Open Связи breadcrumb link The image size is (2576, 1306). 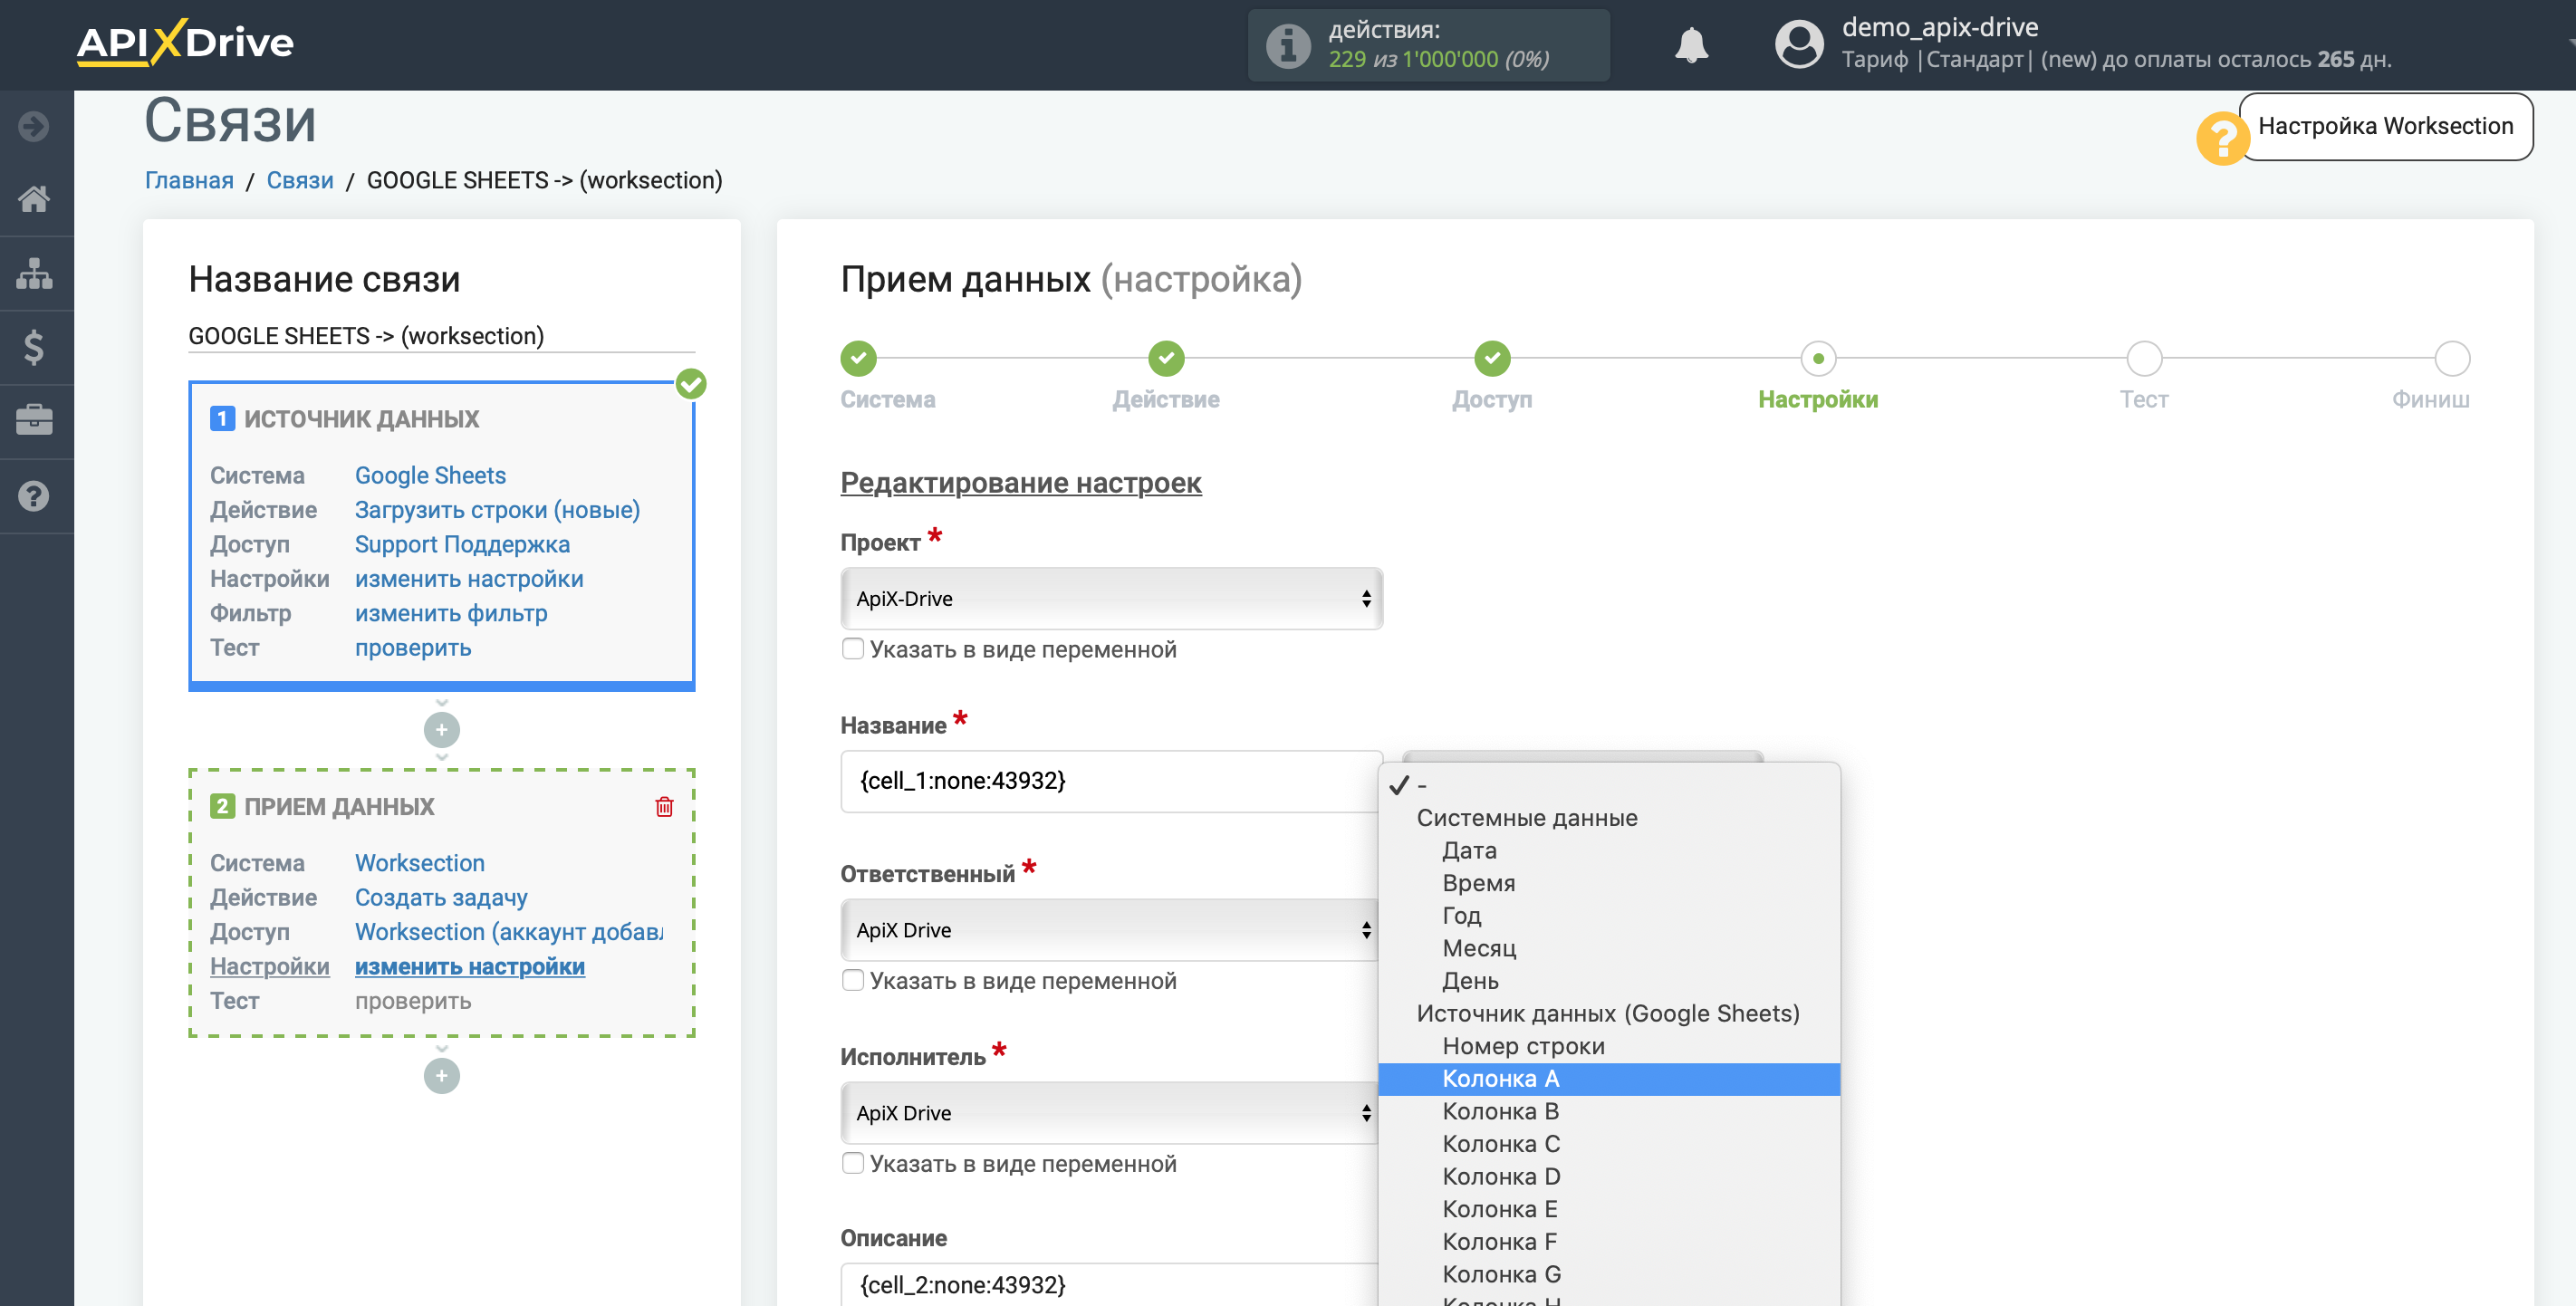coord(300,180)
